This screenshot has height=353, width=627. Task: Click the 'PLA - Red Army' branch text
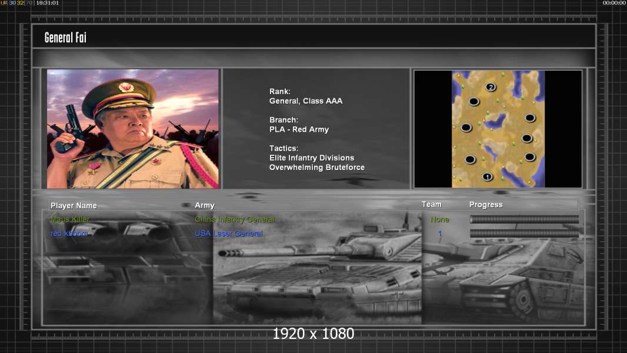(299, 129)
